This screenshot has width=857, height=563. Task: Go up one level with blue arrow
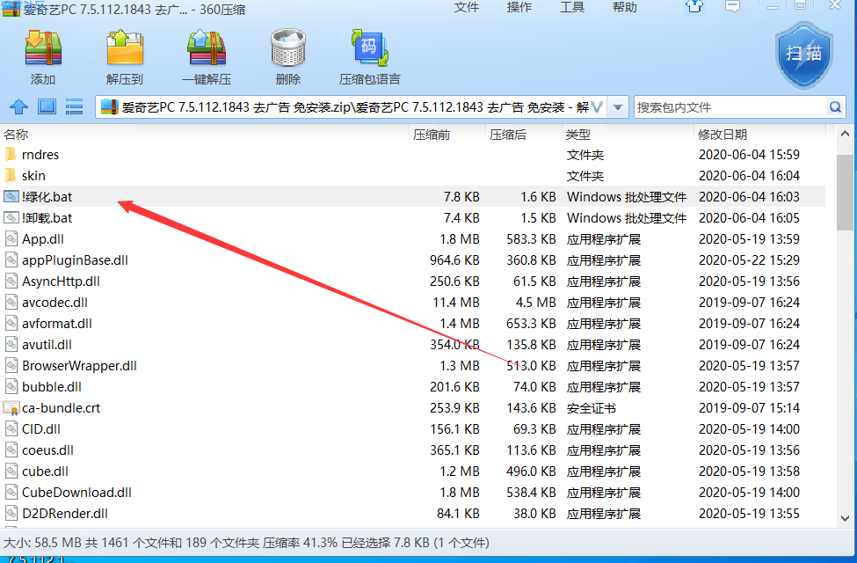pyautogui.click(x=18, y=106)
